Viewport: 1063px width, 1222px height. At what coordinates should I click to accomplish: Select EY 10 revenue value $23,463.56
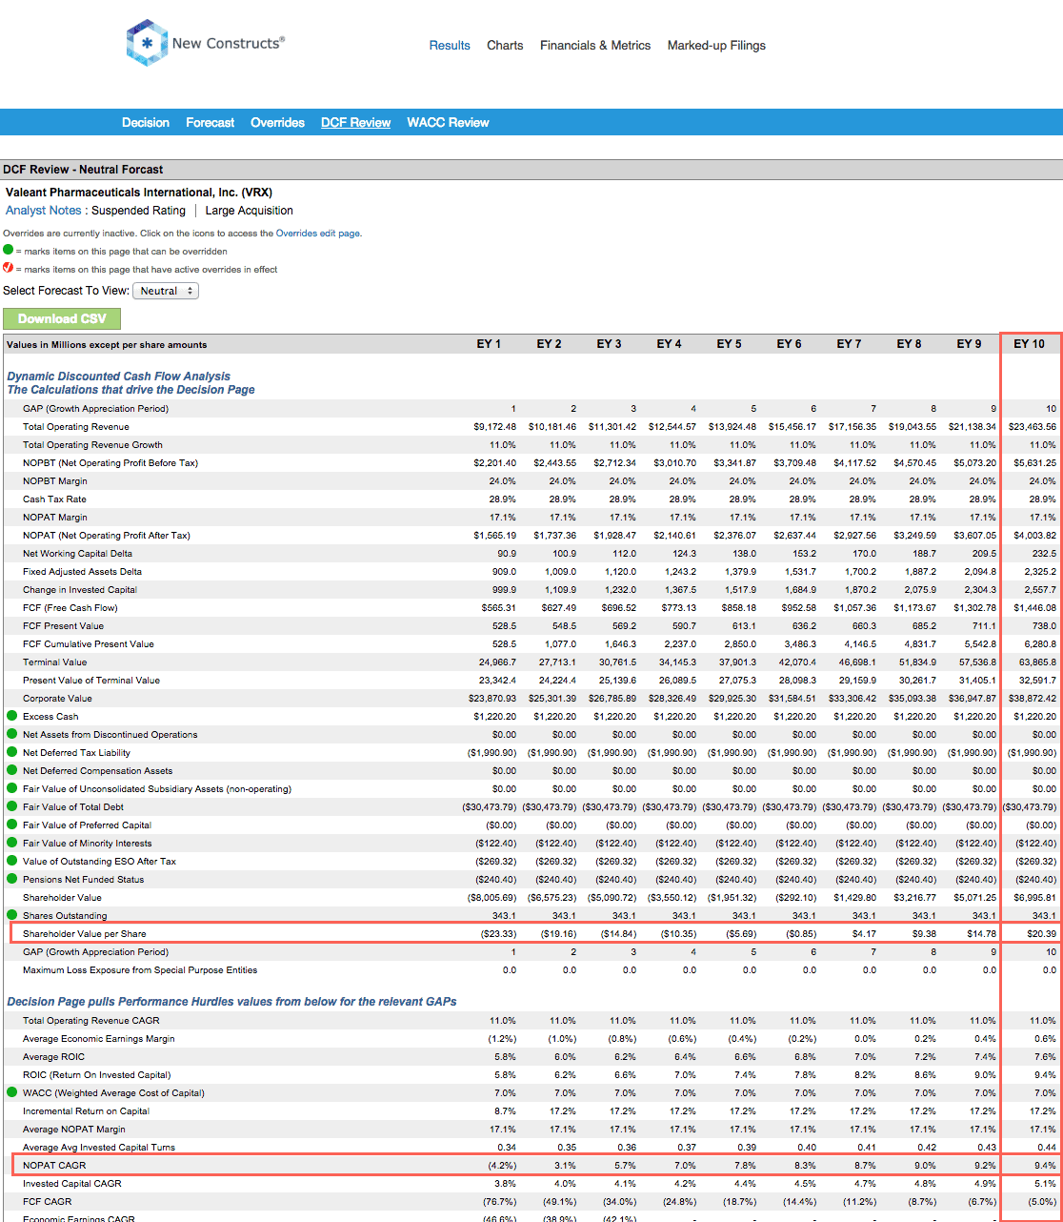[1033, 426]
